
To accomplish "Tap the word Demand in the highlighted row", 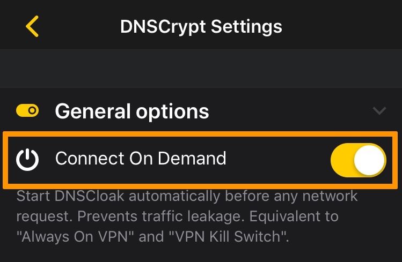I will click(x=192, y=158).
